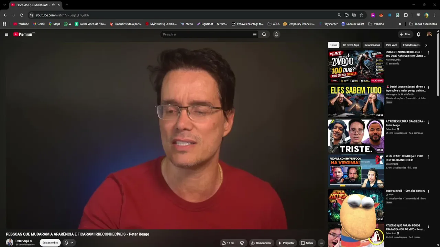440x247 pixels.
Task: Activate the PESSOAS QUE MUDARAM browser tab
Action: pyautogui.click(x=35, y=5)
